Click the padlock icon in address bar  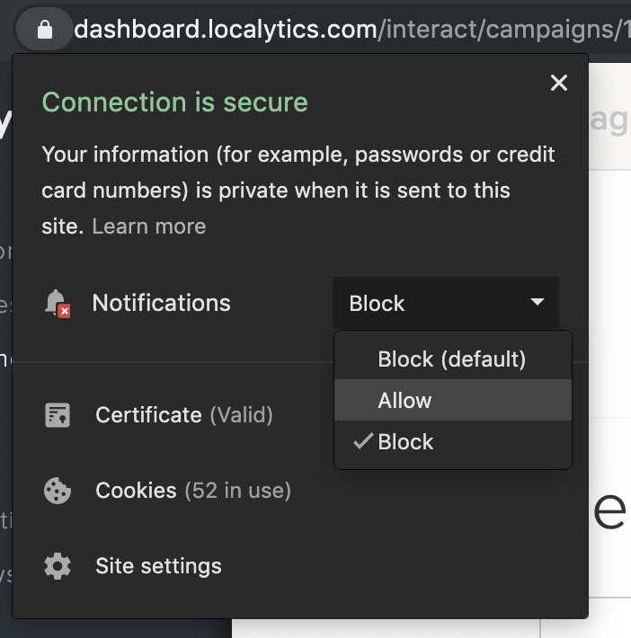[x=46, y=30]
